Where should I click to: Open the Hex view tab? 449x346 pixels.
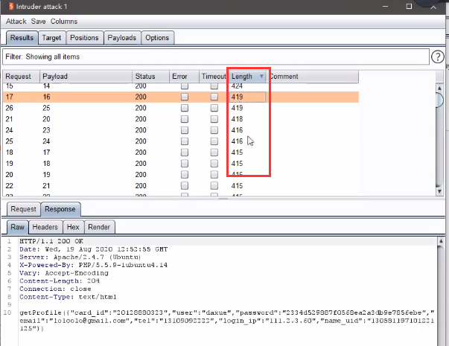pos(73,227)
